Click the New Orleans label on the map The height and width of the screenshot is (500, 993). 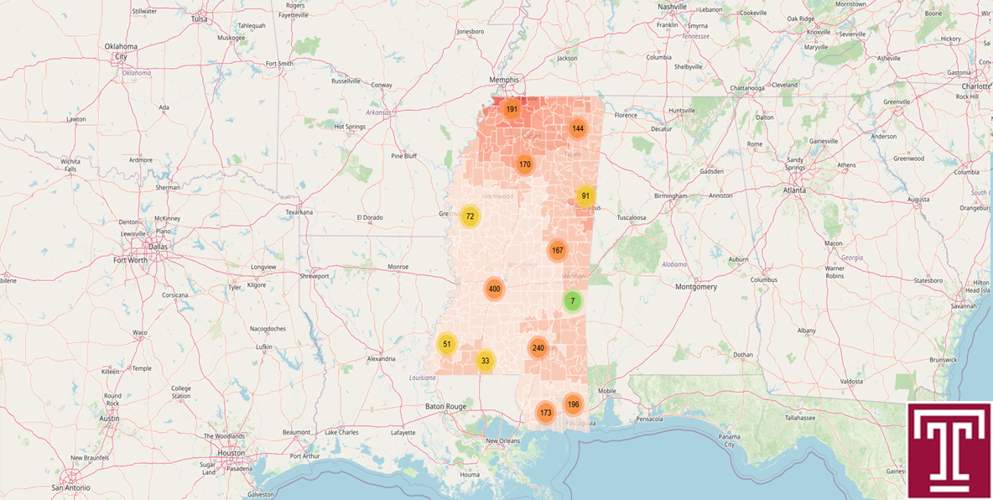(x=503, y=440)
